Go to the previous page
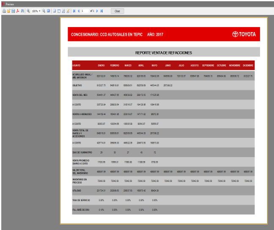The height and width of the screenshot is (230, 274). [79, 11]
